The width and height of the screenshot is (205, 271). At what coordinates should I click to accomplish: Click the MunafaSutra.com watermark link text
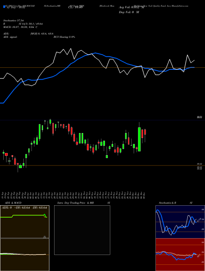point(180,6)
